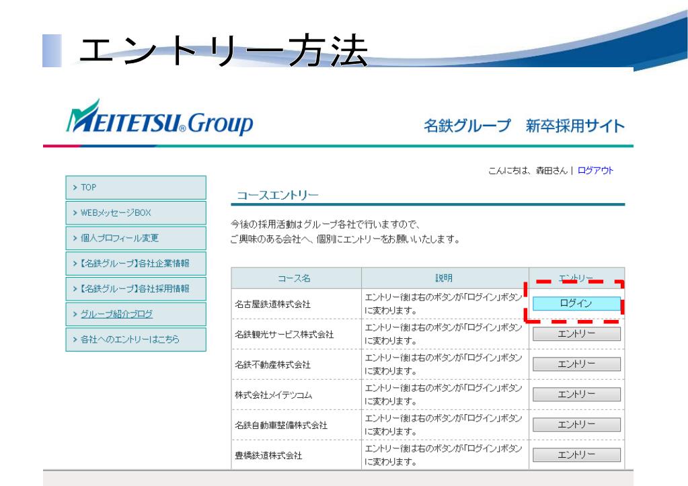Click エントリー button for 名鉄不動産株式会社
The width and height of the screenshot is (688, 486).
tap(576, 364)
